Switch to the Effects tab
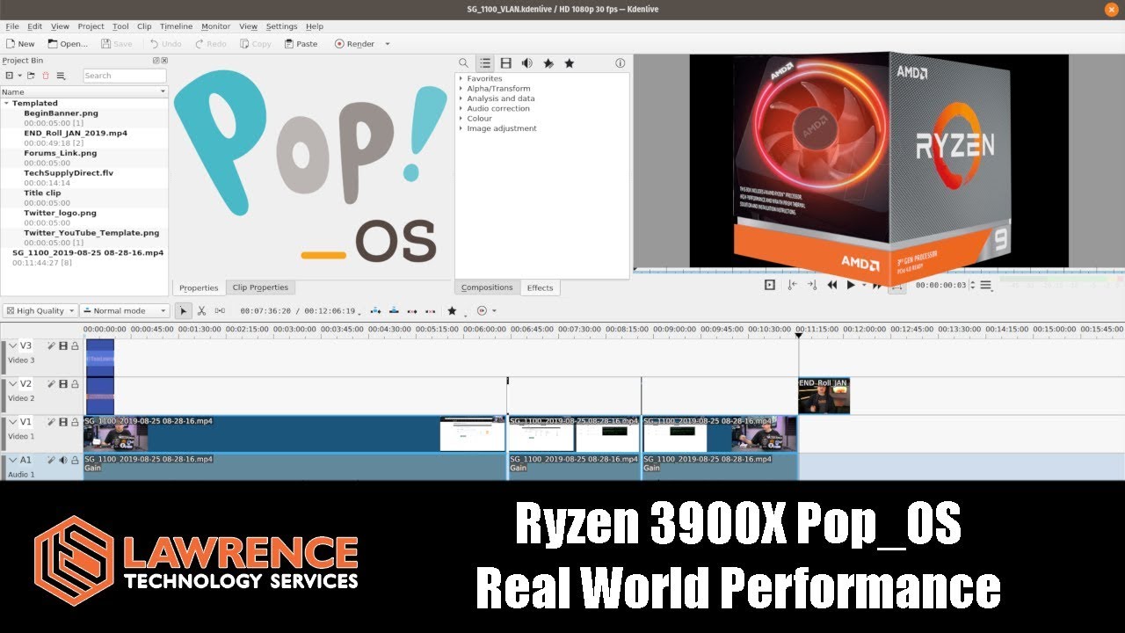Image resolution: width=1125 pixels, height=633 pixels. coord(540,288)
